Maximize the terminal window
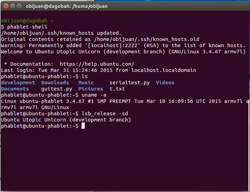The image size is (250, 192). tap(19, 6)
